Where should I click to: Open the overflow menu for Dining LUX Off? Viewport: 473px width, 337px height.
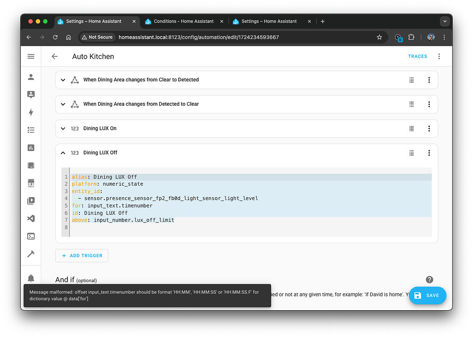click(x=429, y=153)
